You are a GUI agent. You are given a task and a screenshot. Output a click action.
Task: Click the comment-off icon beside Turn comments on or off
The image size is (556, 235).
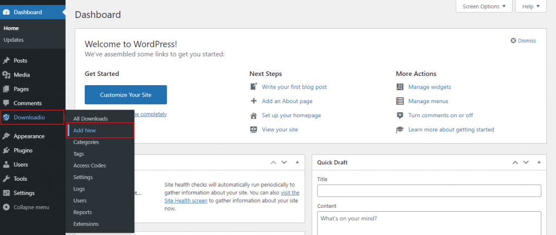pyautogui.click(x=400, y=115)
